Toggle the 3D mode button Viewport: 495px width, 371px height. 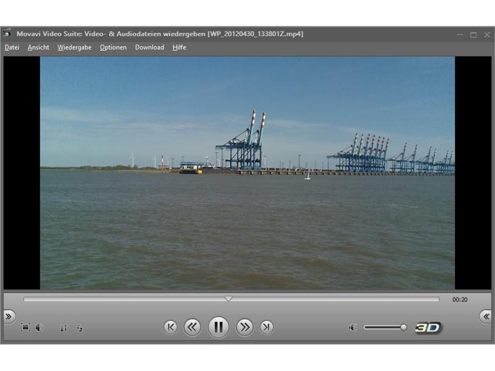pyautogui.click(x=428, y=328)
